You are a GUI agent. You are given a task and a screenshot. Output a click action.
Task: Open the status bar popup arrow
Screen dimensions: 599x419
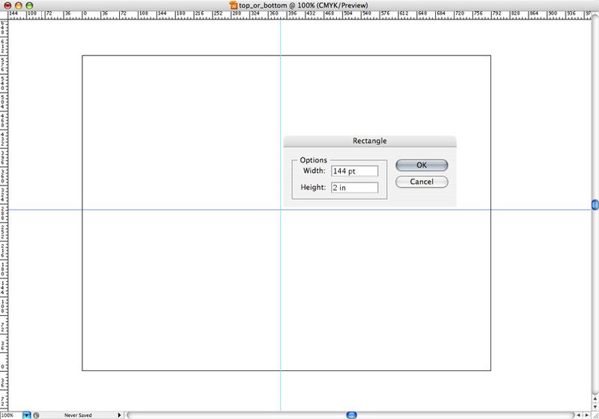click(120, 415)
